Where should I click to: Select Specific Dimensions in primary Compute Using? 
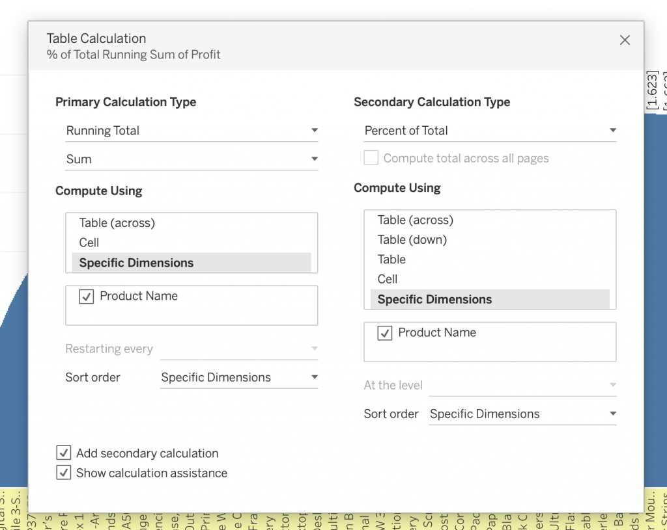pyautogui.click(x=136, y=263)
